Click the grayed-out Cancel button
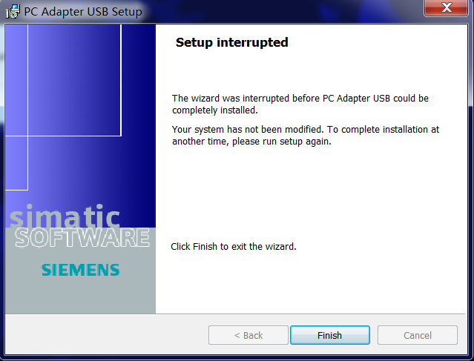Image resolution: width=474 pixels, height=361 pixels. coord(417,335)
